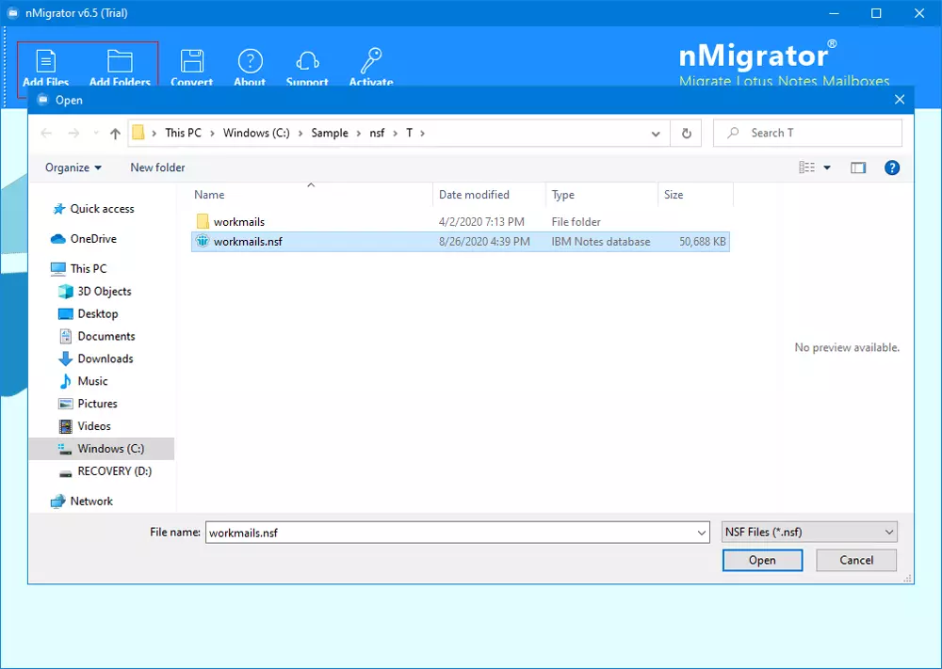Select This PC in navigation tree
The width and height of the screenshot is (942, 669).
89,269
